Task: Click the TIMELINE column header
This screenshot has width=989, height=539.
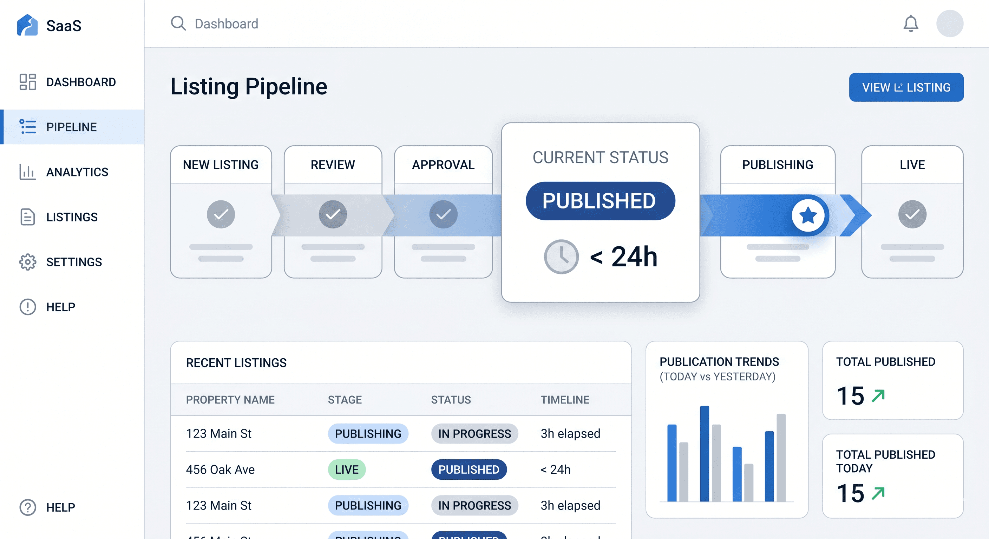Action: [565, 400]
